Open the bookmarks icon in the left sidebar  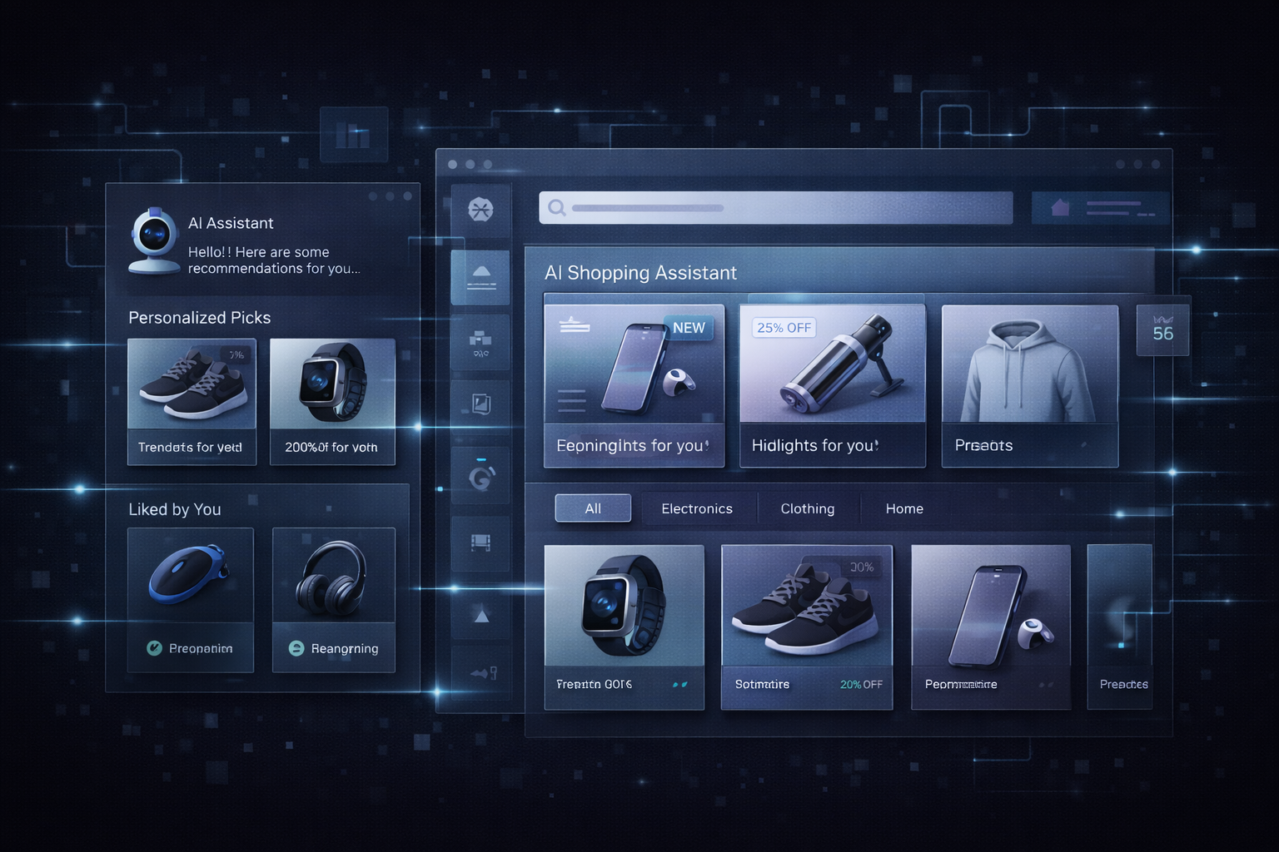(x=481, y=405)
